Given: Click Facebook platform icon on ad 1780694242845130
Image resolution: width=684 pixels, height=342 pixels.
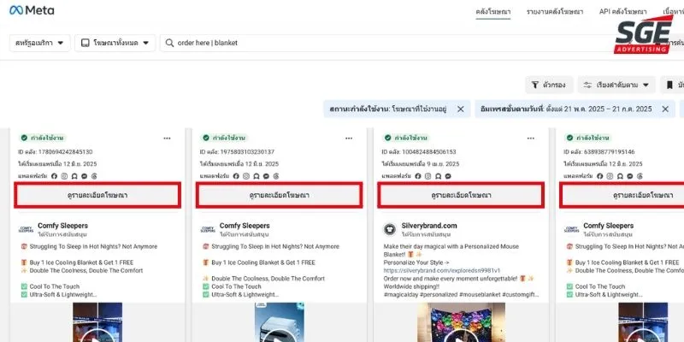Looking at the screenshot, I should point(54,176).
